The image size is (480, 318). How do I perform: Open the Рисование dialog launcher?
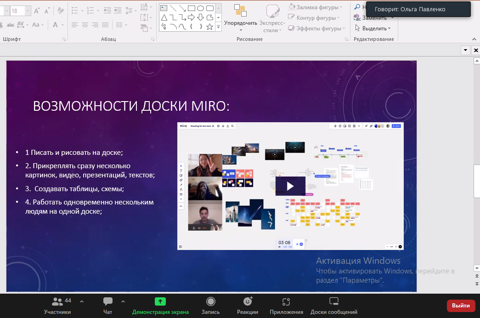click(346, 39)
